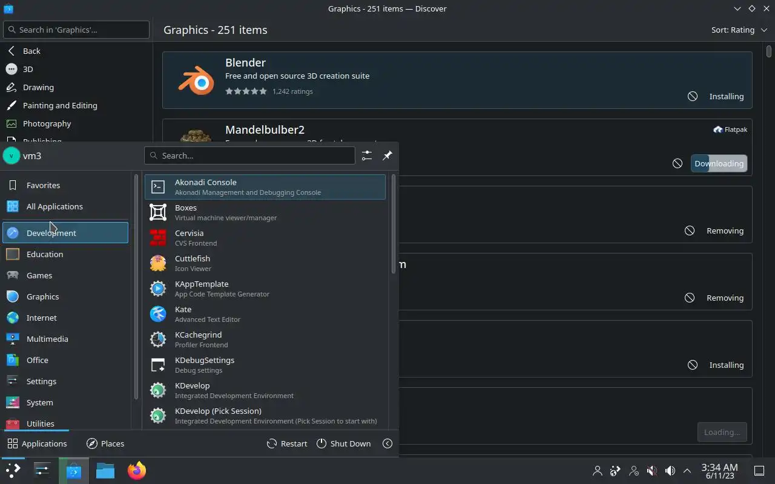Image resolution: width=775 pixels, height=484 pixels.
Task: Open the volume control in the system tray
Action: (x=670, y=470)
